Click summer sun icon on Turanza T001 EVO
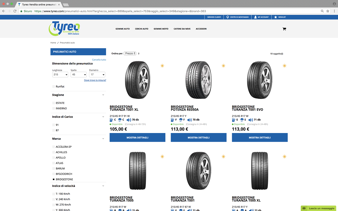 [x=284, y=66]
